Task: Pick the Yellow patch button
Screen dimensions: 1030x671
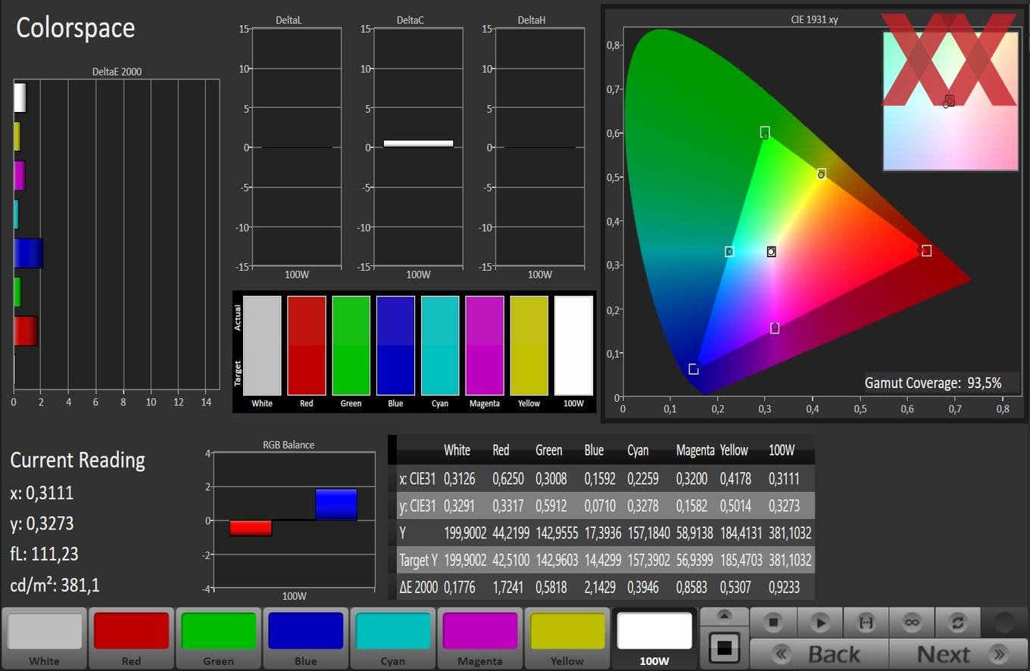Action: tap(566, 638)
